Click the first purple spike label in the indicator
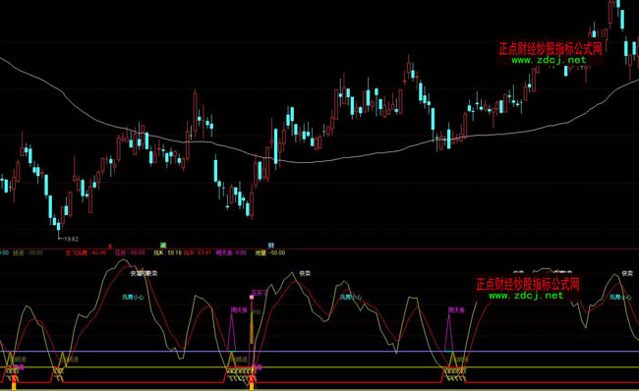 coord(239,309)
